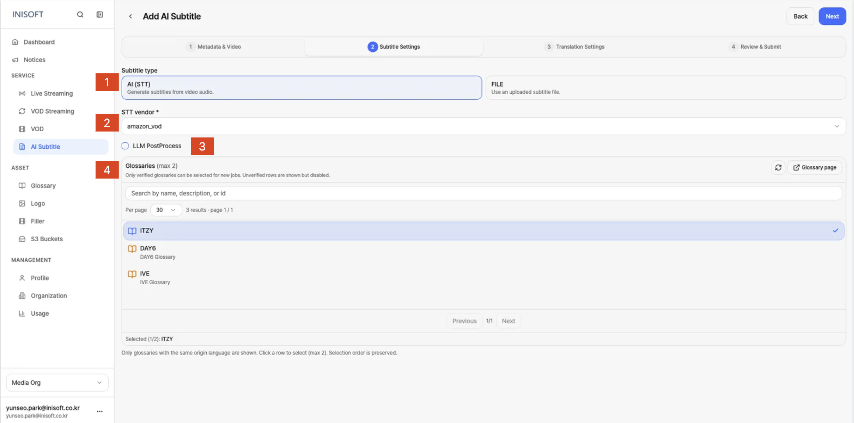Open the account options ellipsis menu
854x423 pixels.
coord(100,411)
